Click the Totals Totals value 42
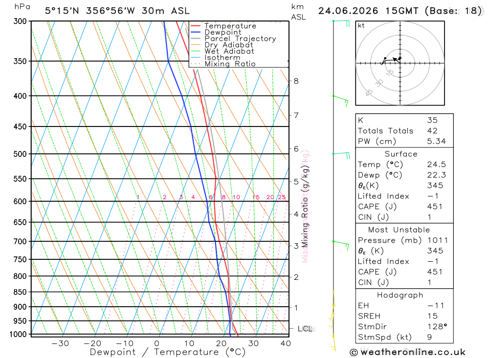489x358 pixels. [x=432, y=131]
